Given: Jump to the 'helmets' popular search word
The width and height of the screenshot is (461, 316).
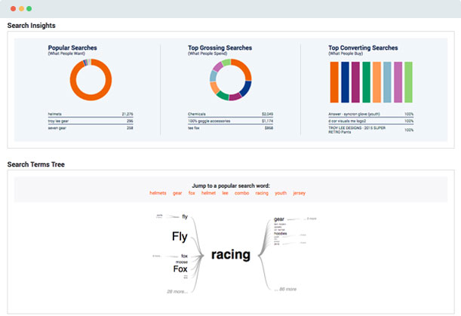Looking at the screenshot, I should 158,193.
